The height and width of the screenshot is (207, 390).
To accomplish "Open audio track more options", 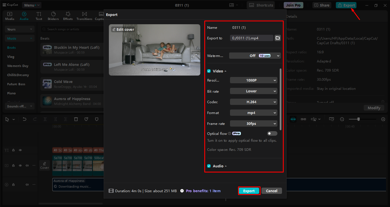I will coord(34,184).
